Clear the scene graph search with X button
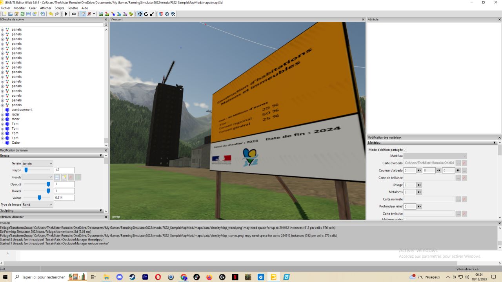The image size is (502, 282). [x=106, y=25]
